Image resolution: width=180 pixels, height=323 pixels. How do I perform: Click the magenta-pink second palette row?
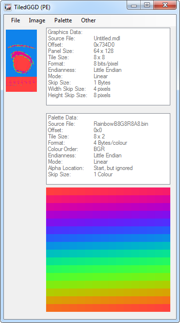(108, 199)
